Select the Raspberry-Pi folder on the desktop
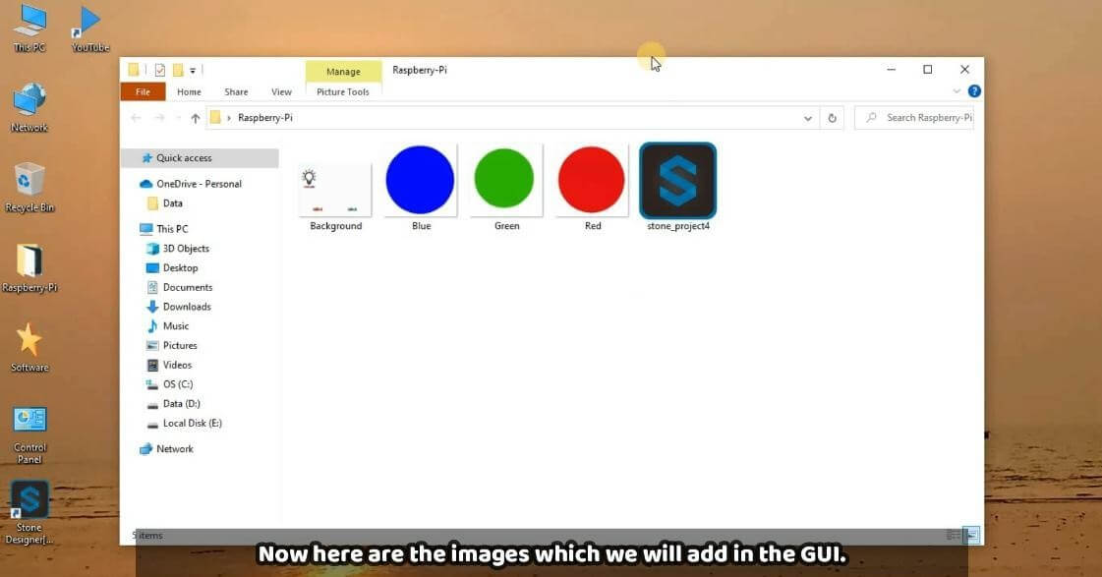This screenshot has height=577, width=1102. 29,267
